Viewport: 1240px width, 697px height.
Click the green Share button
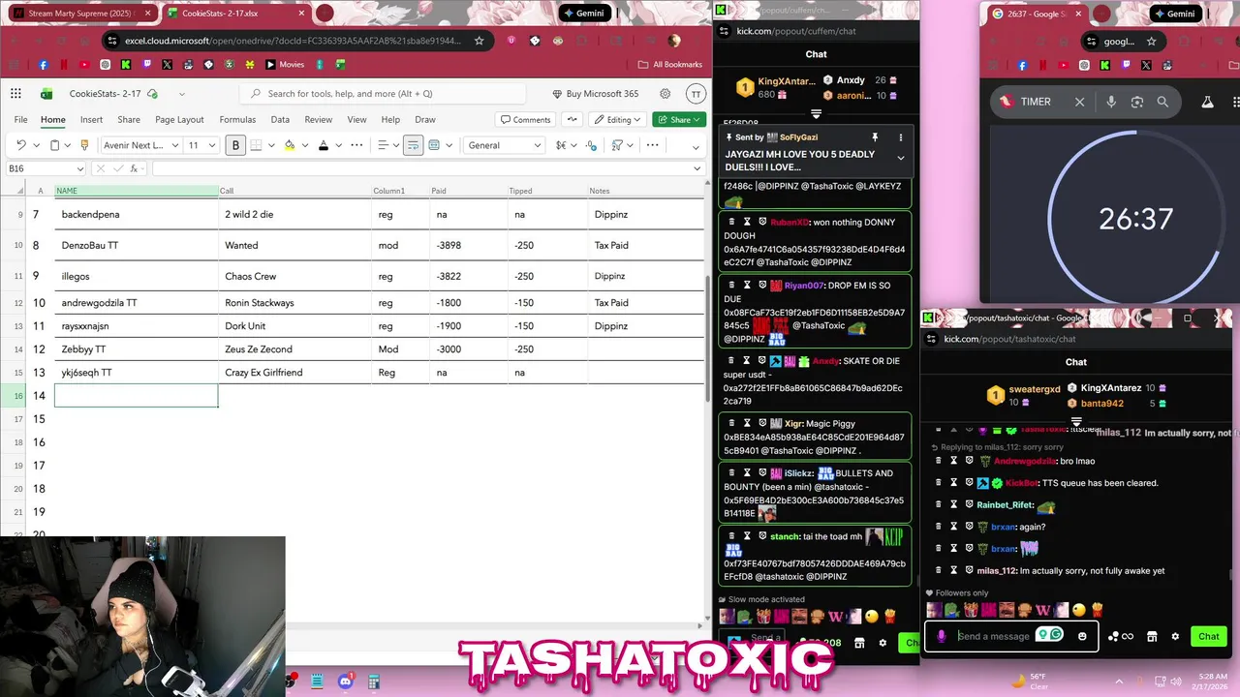tap(679, 119)
